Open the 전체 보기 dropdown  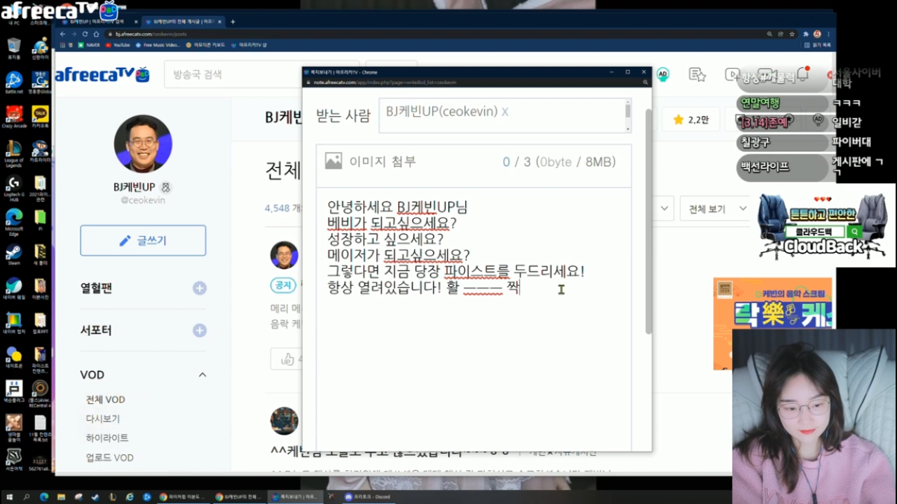coord(715,209)
